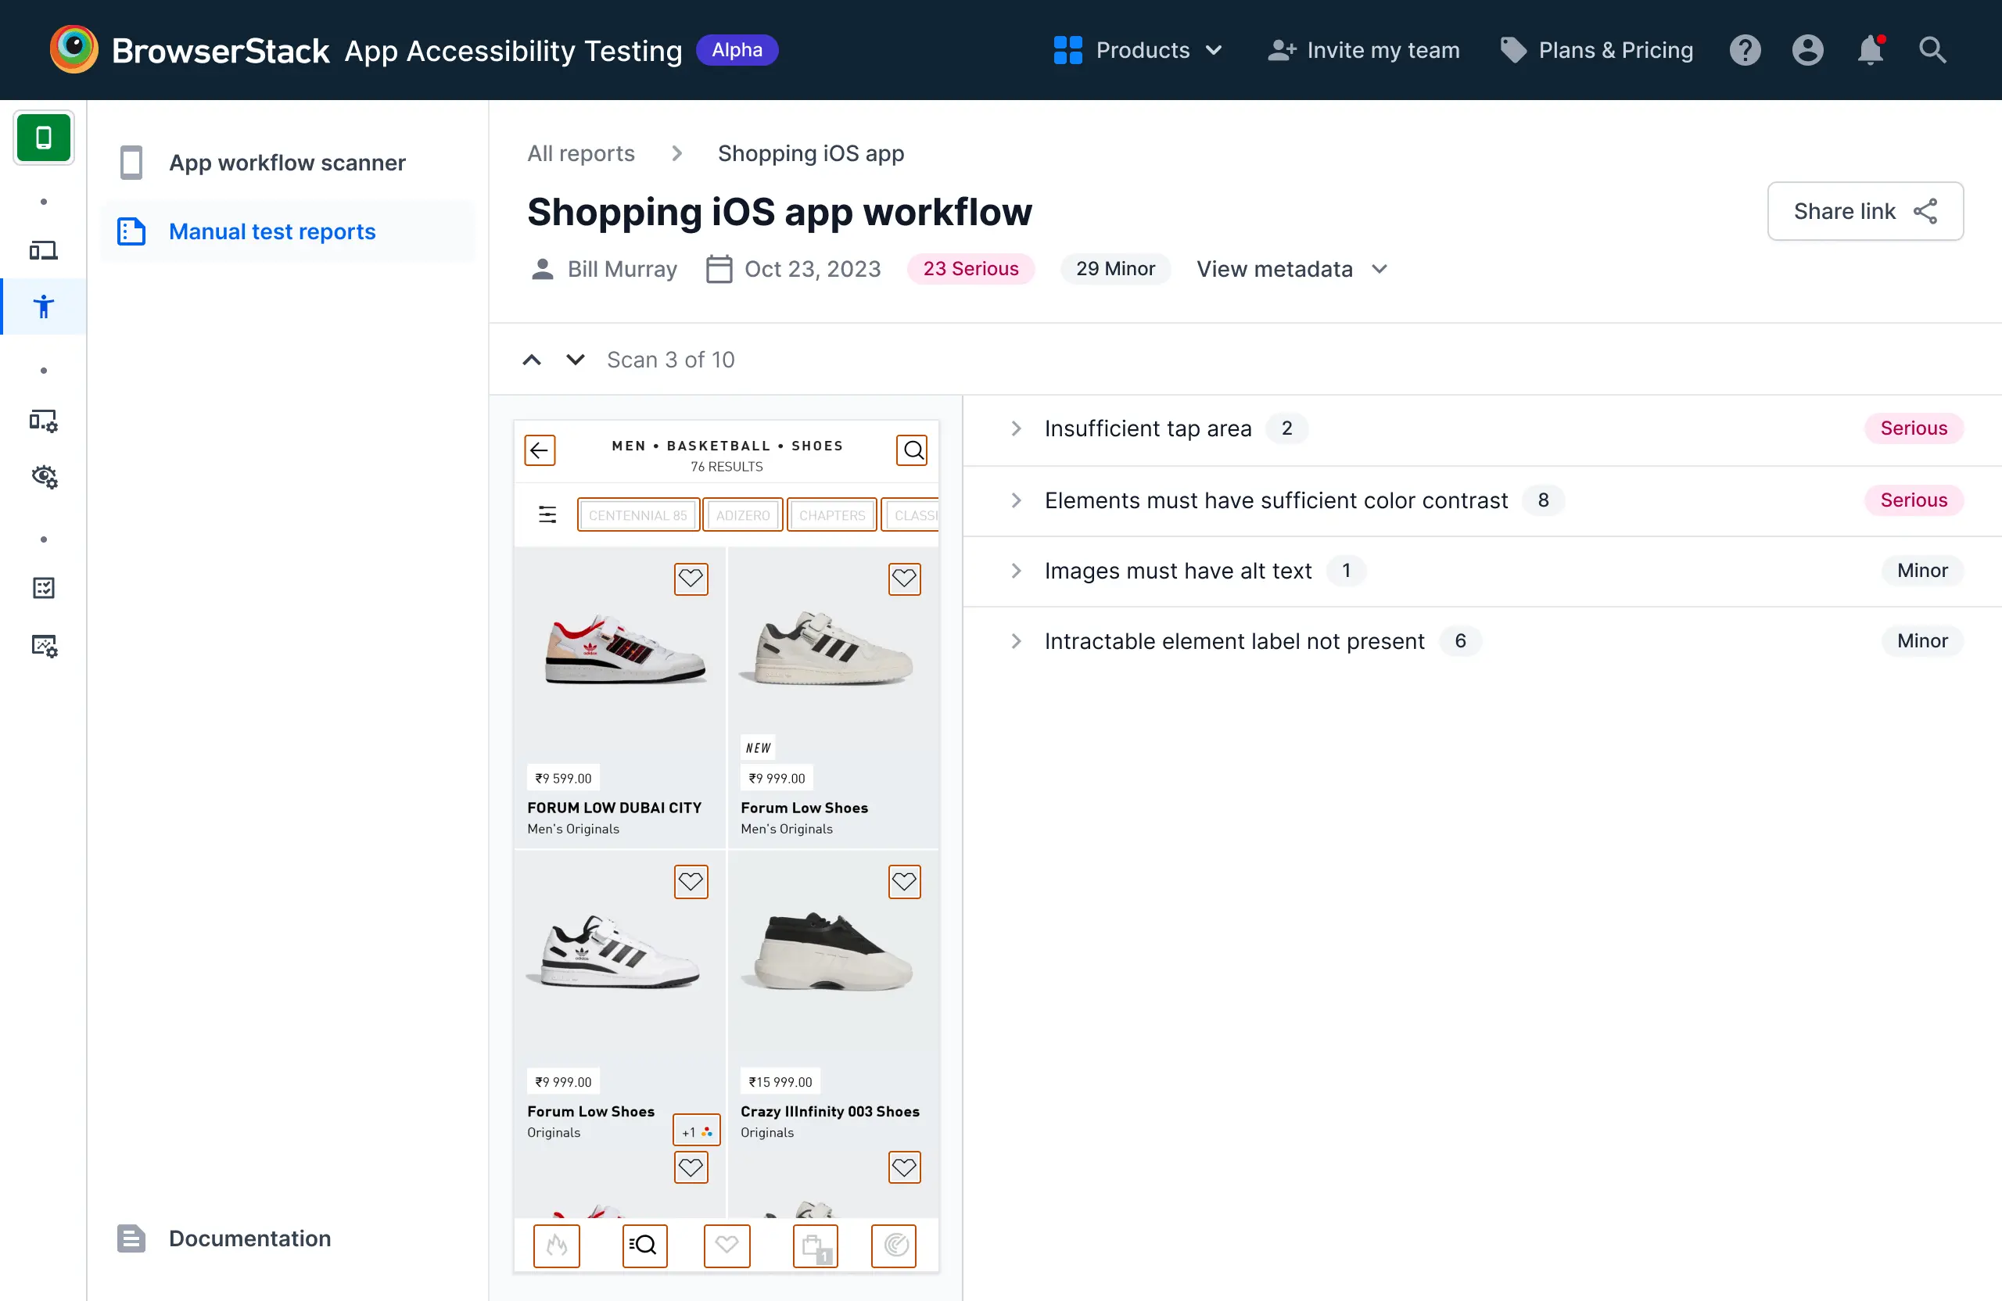Open App workflow scanner section
The width and height of the screenshot is (2002, 1301).
(x=287, y=163)
